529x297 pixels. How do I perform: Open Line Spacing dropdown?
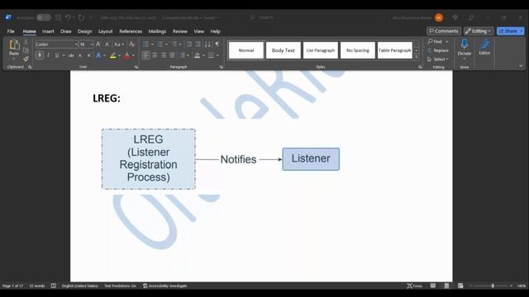click(x=183, y=55)
